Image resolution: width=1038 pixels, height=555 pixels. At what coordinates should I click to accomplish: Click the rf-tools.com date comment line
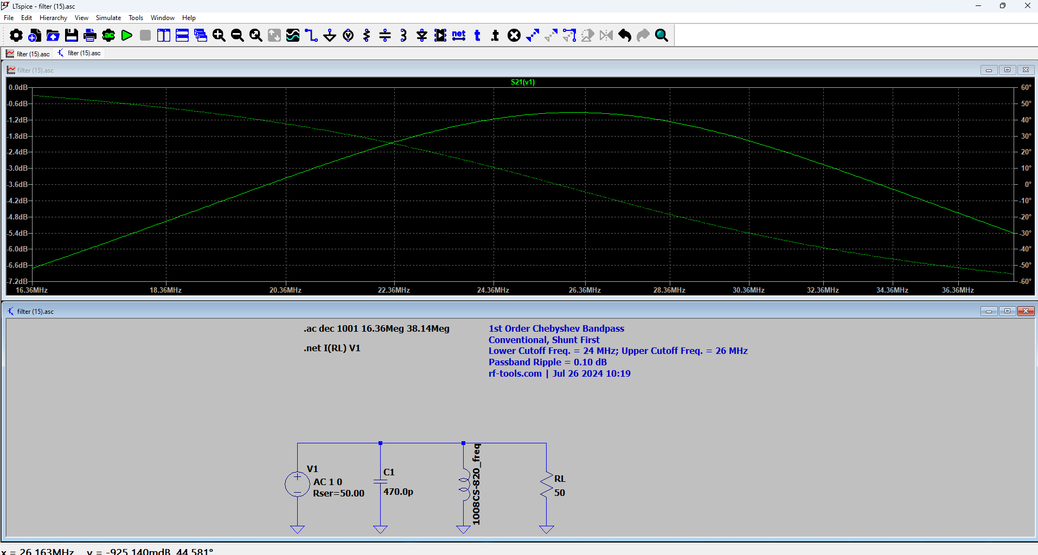559,373
